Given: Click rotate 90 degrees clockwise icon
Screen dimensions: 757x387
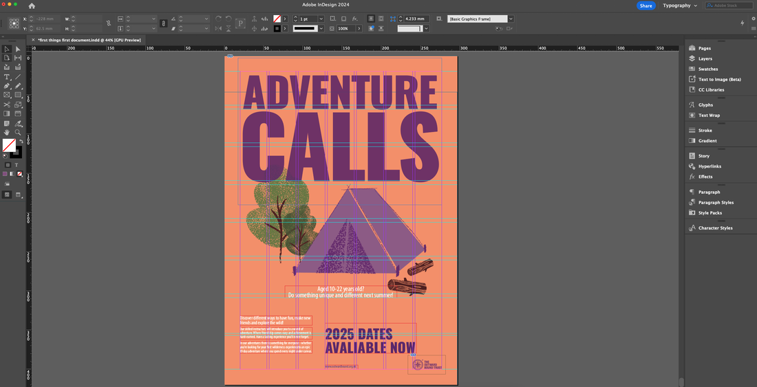Looking at the screenshot, I should 218,19.
